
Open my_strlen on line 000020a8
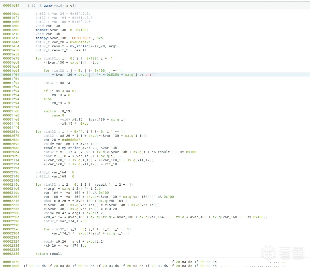click(x=71, y=148)
